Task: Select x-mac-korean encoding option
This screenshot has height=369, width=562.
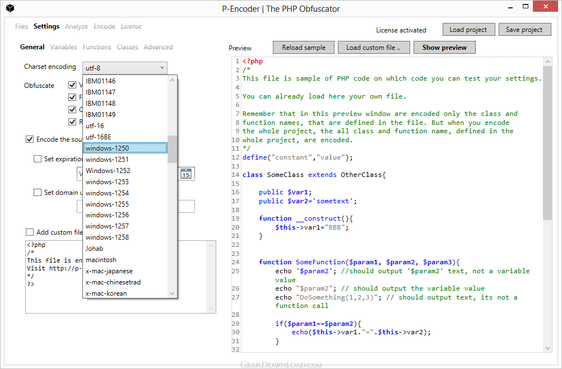Action: pyautogui.click(x=125, y=293)
